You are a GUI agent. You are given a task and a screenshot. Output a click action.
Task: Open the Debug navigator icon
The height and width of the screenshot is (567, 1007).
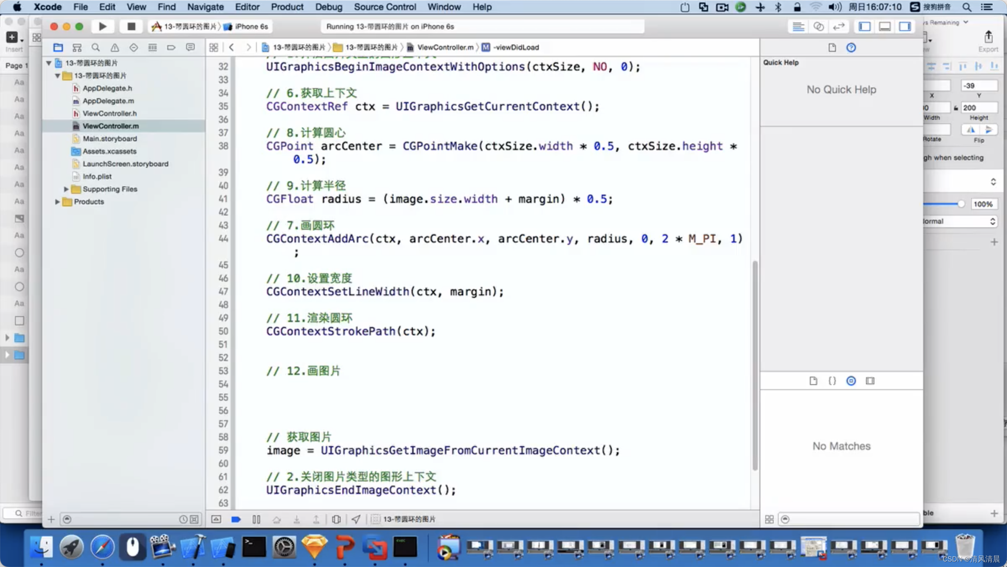pos(152,47)
